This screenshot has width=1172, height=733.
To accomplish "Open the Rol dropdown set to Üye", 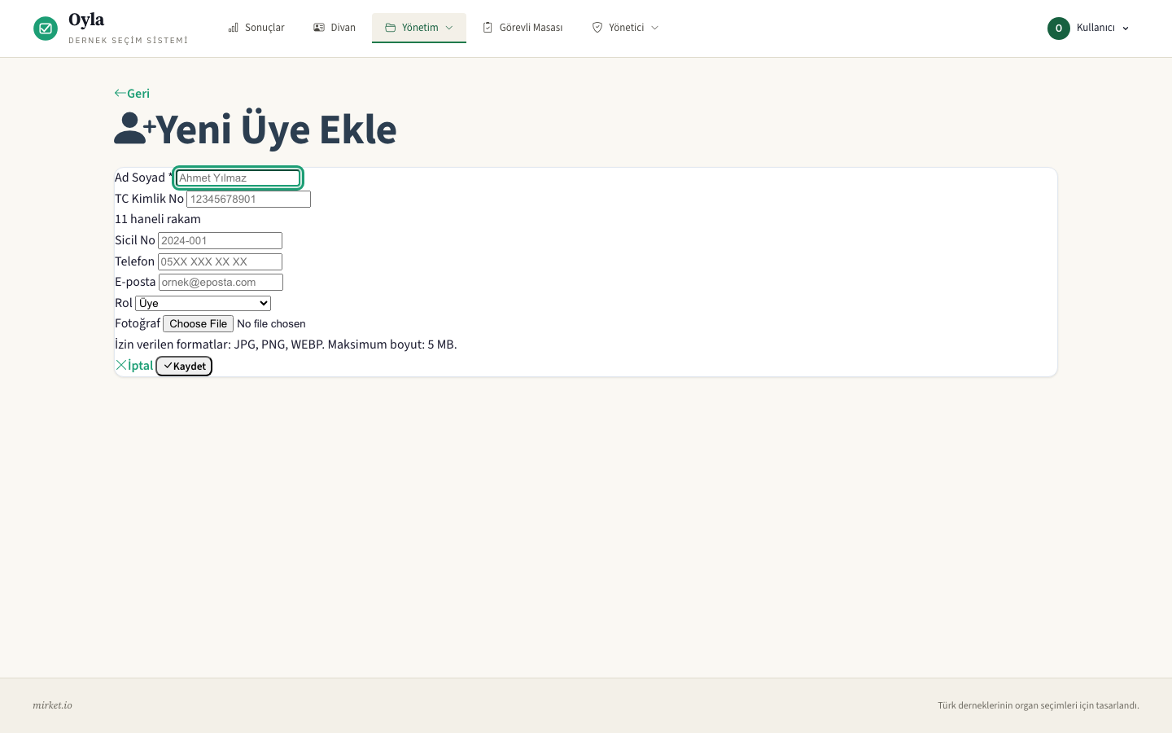I will point(203,303).
